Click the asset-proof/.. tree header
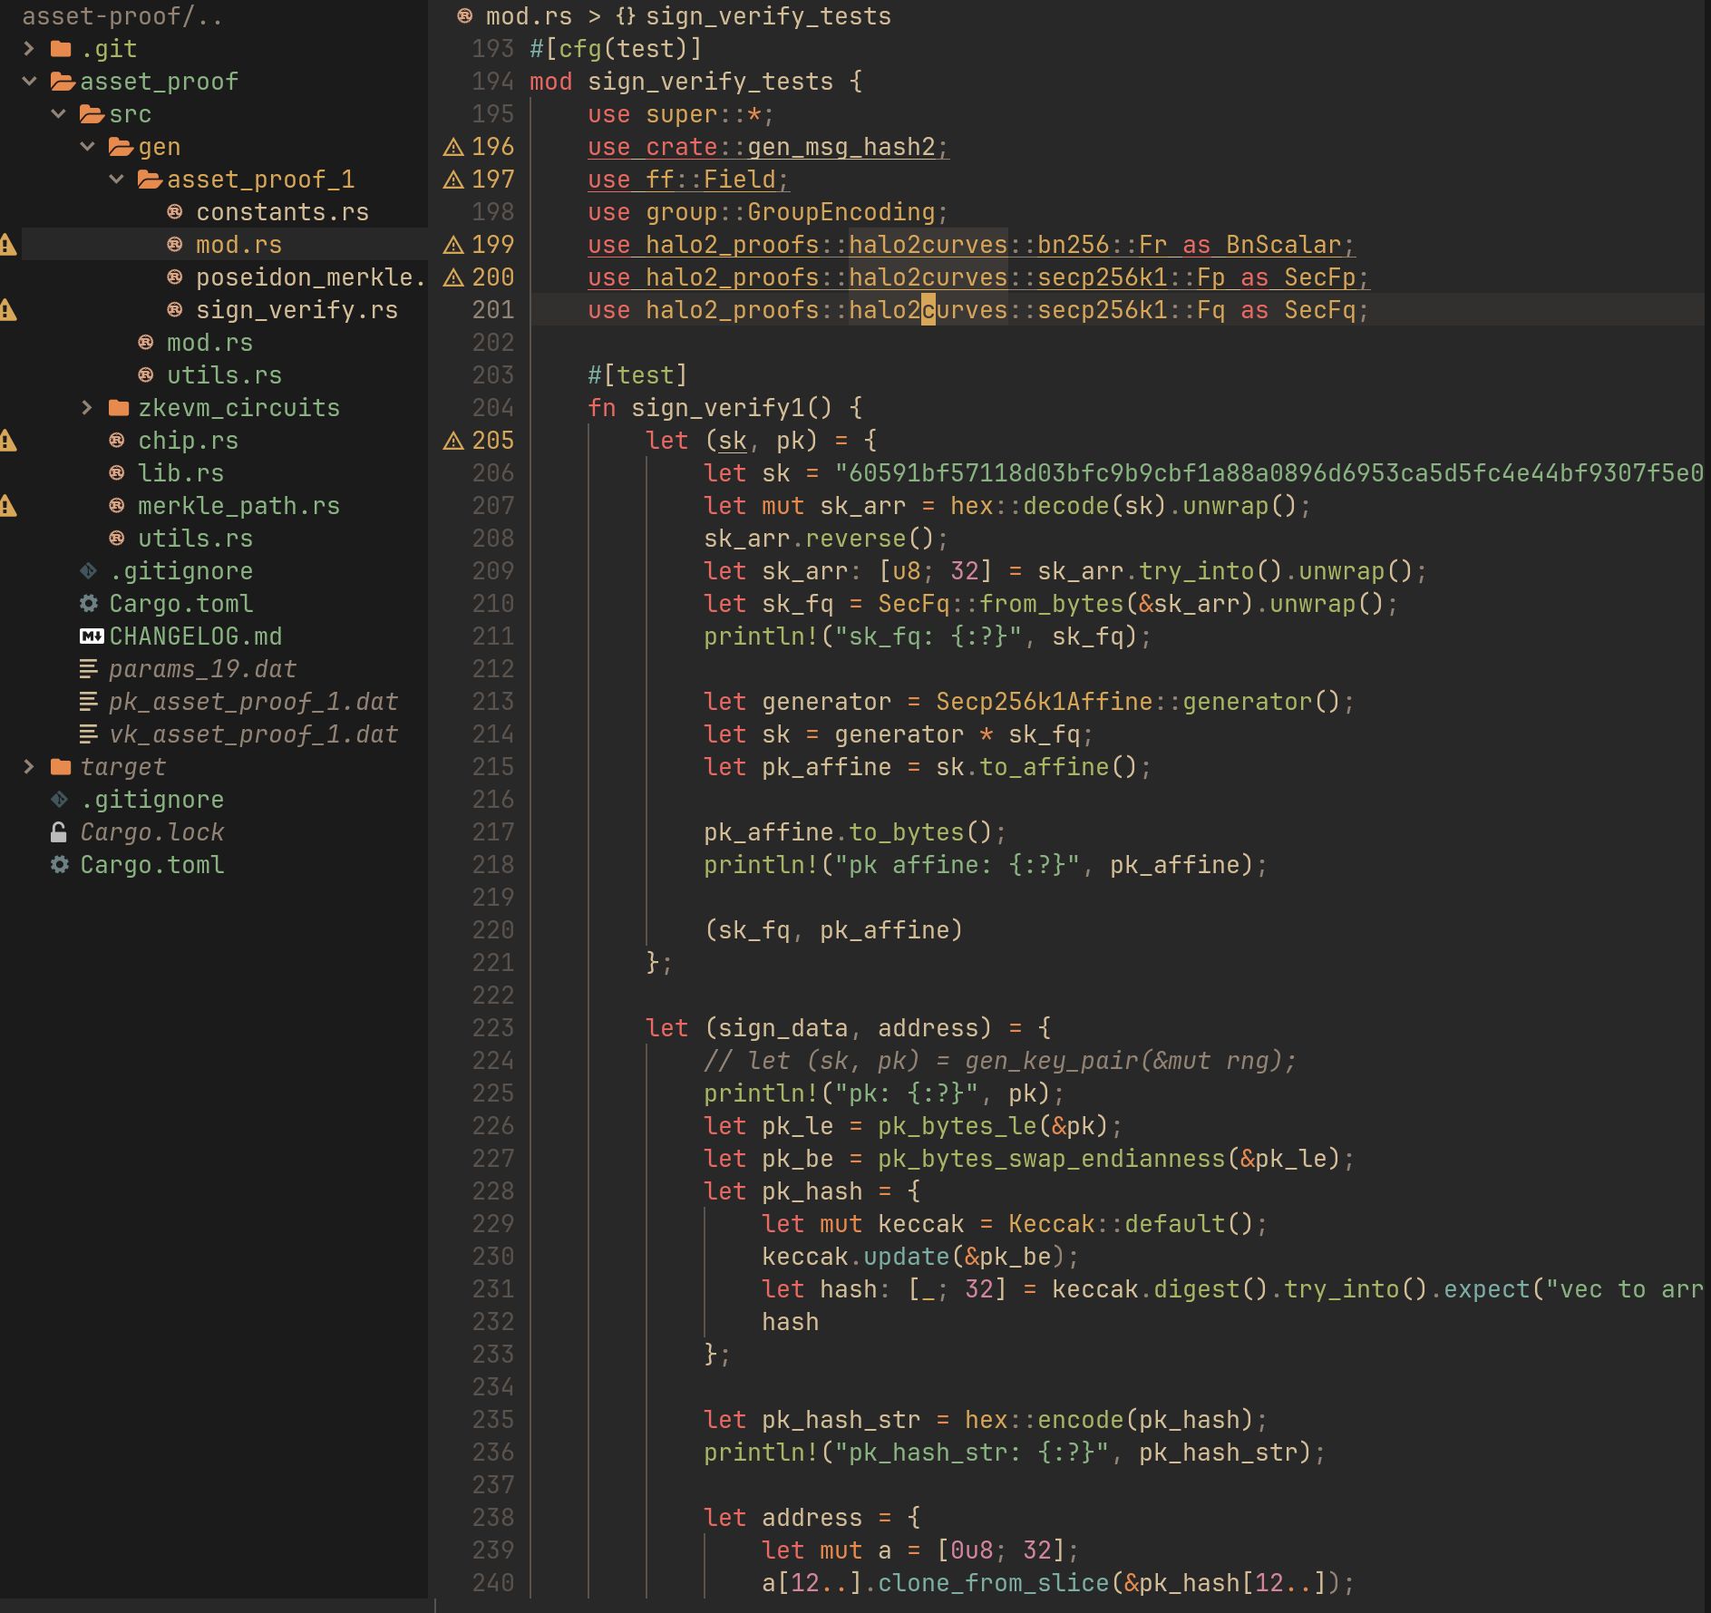The height and width of the screenshot is (1613, 1711). coord(122,16)
